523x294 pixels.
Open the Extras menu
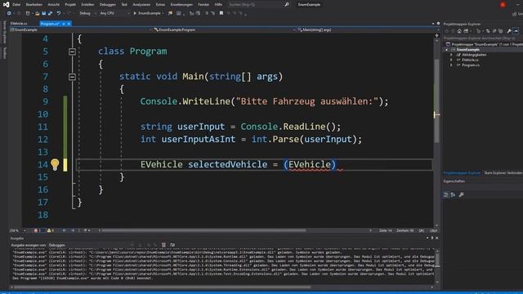point(160,5)
